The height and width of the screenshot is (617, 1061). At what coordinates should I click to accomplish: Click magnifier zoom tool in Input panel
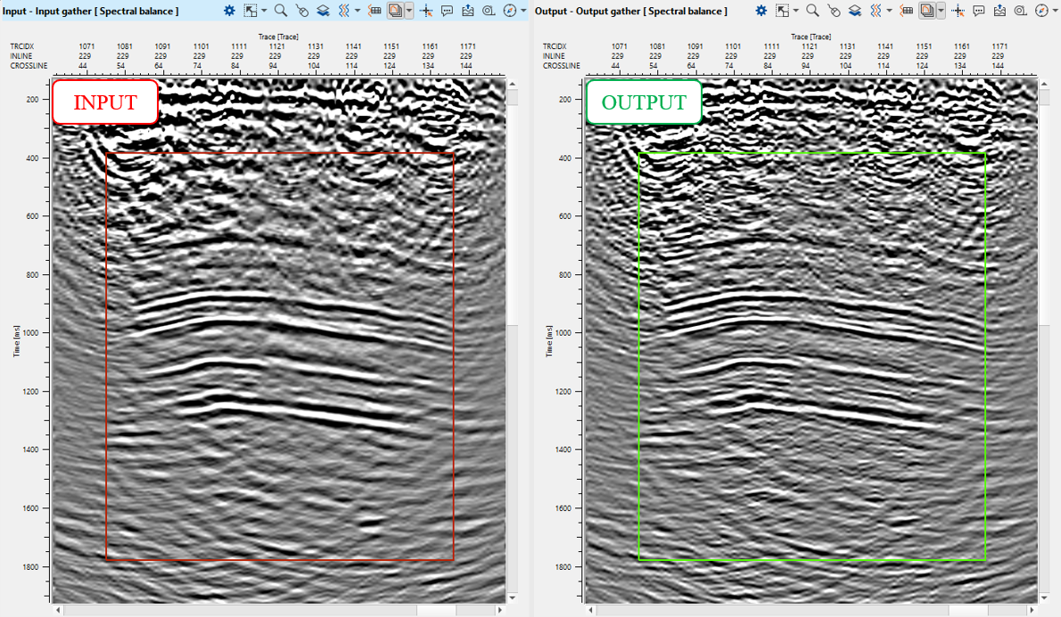[x=281, y=11]
